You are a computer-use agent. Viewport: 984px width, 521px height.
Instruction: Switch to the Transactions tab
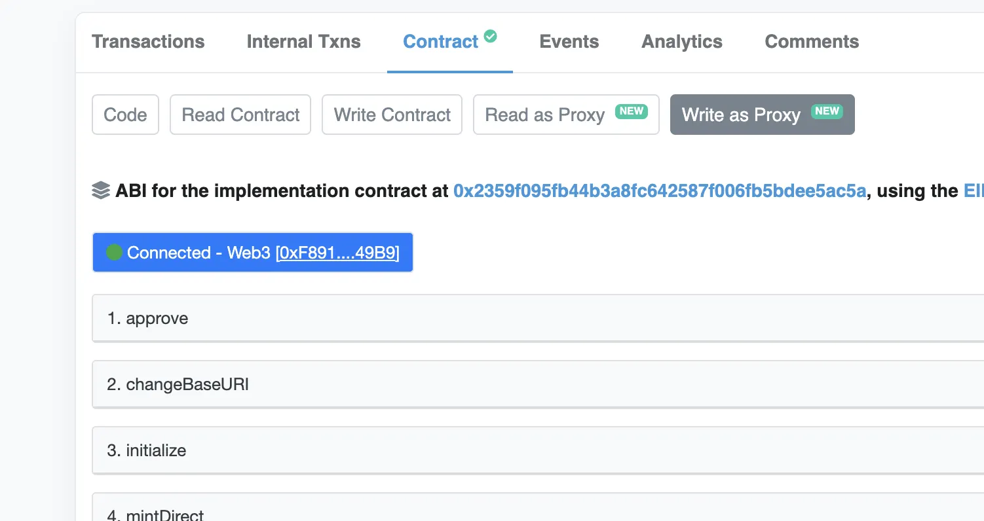148,42
